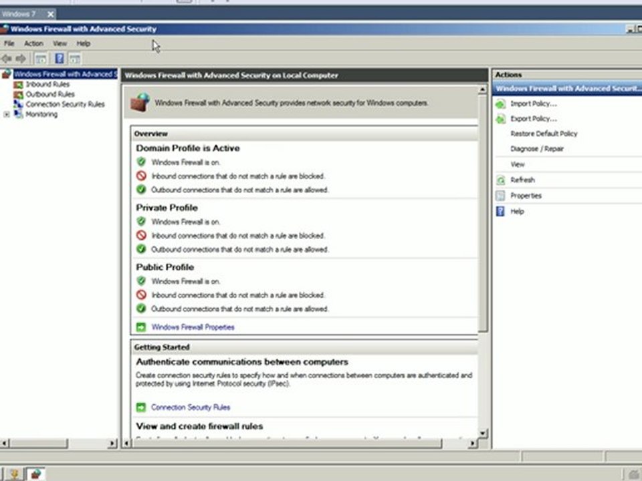
Task: Click the tree pane horizontal scroll left arrow
Action: [5, 443]
